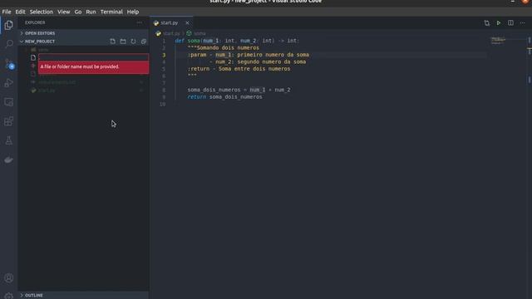Open the Run and Debug view
The image size is (532, 299).
tap(9, 83)
